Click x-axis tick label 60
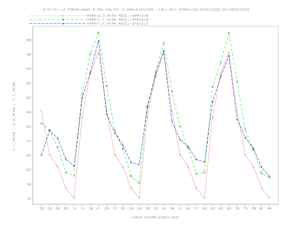 tap(205, 208)
